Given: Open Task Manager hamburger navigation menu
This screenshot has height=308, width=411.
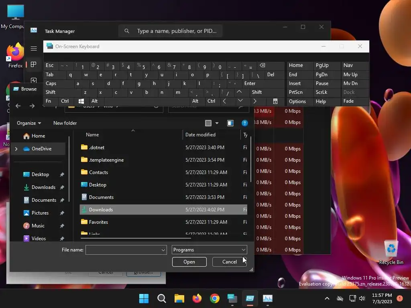Looking at the screenshot, I should [x=34, y=49].
